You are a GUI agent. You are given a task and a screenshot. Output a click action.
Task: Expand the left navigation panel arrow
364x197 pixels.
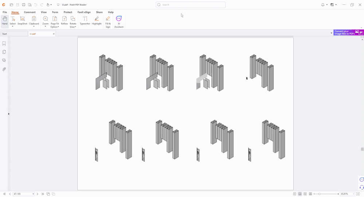click(x=9, y=114)
